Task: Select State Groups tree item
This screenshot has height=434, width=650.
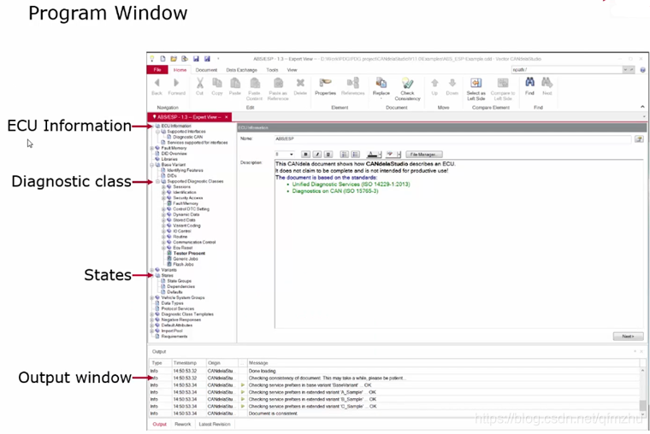Action: coord(179,281)
